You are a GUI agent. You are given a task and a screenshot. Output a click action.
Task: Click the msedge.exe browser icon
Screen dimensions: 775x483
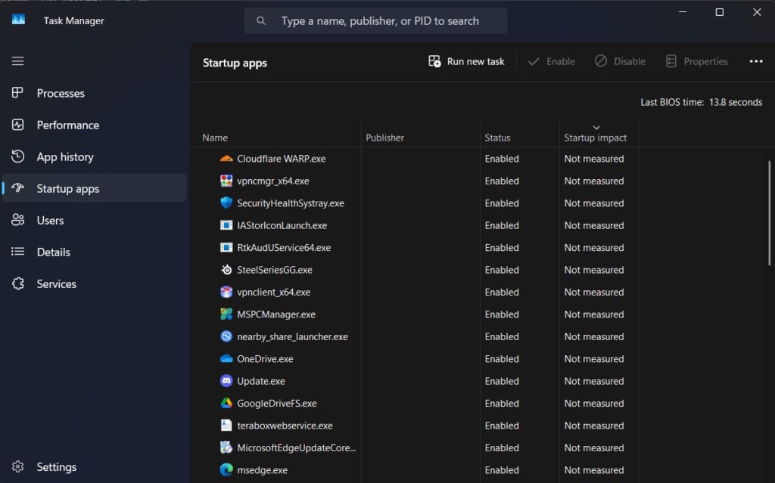click(226, 470)
